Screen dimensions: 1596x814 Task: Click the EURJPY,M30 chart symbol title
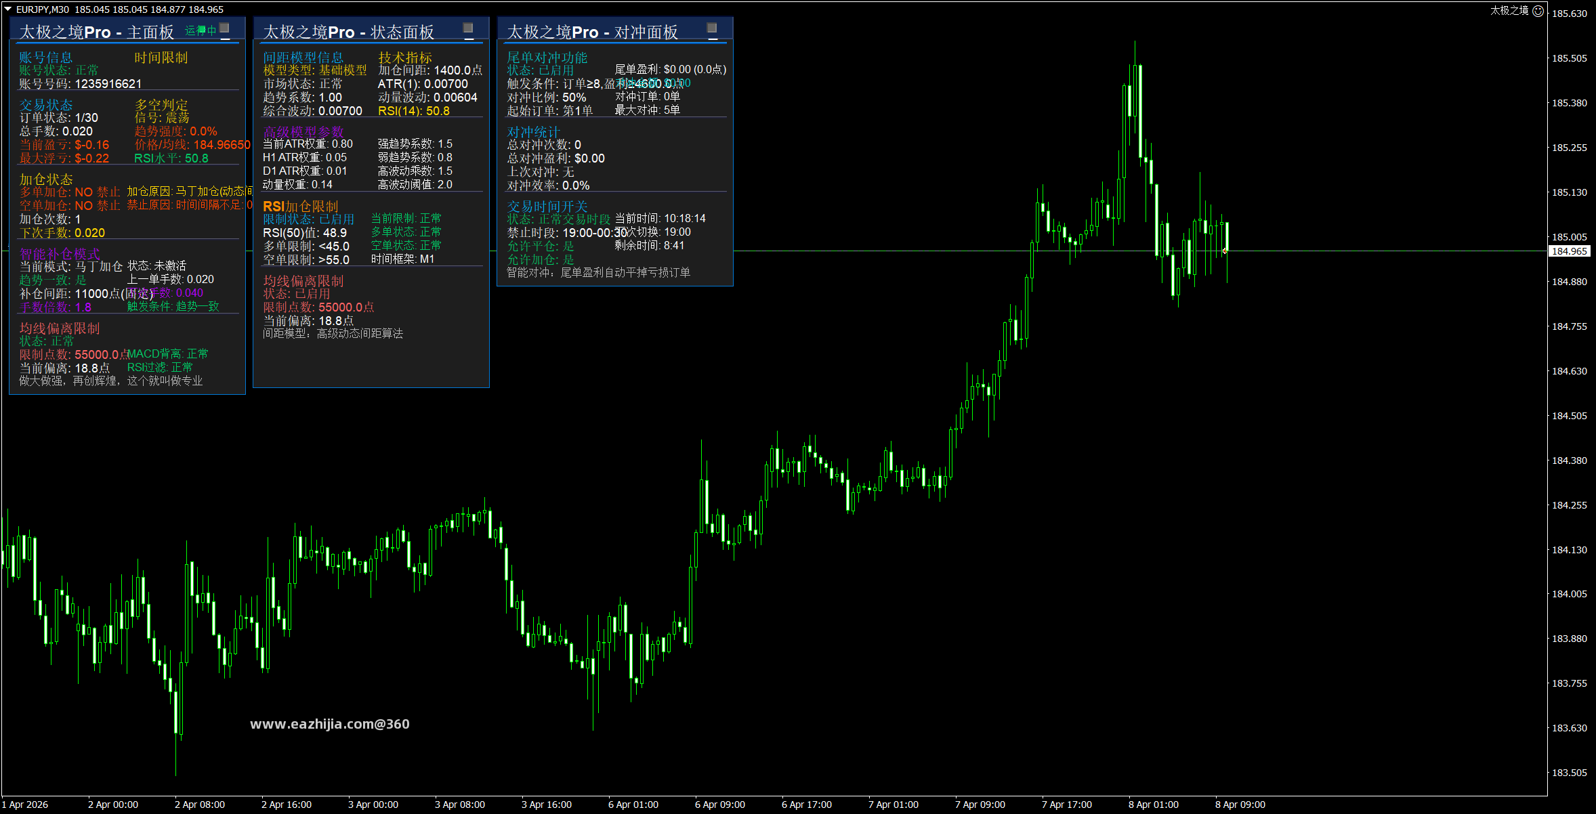pyautogui.click(x=42, y=9)
